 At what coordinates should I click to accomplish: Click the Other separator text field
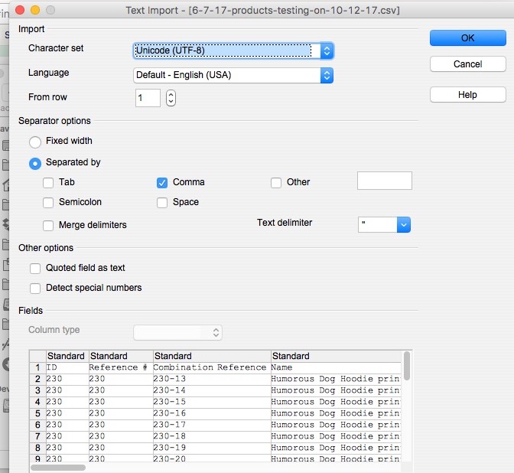(385, 181)
